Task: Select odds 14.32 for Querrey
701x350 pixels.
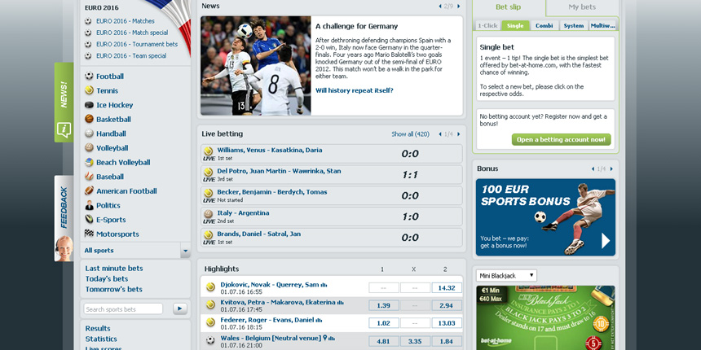Action: pyautogui.click(x=447, y=288)
